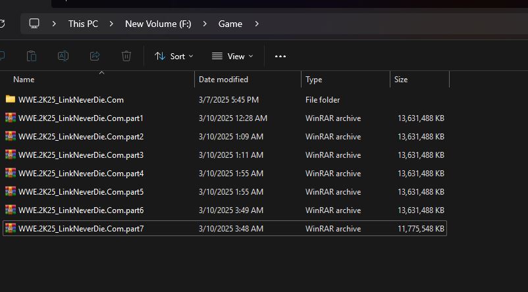Expand the chevron after Game in breadcrumb

pyautogui.click(x=257, y=24)
